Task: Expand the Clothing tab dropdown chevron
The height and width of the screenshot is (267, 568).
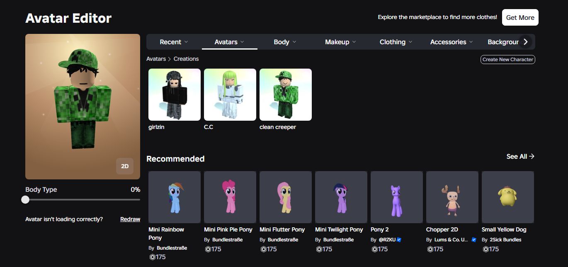Action: coord(410,42)
